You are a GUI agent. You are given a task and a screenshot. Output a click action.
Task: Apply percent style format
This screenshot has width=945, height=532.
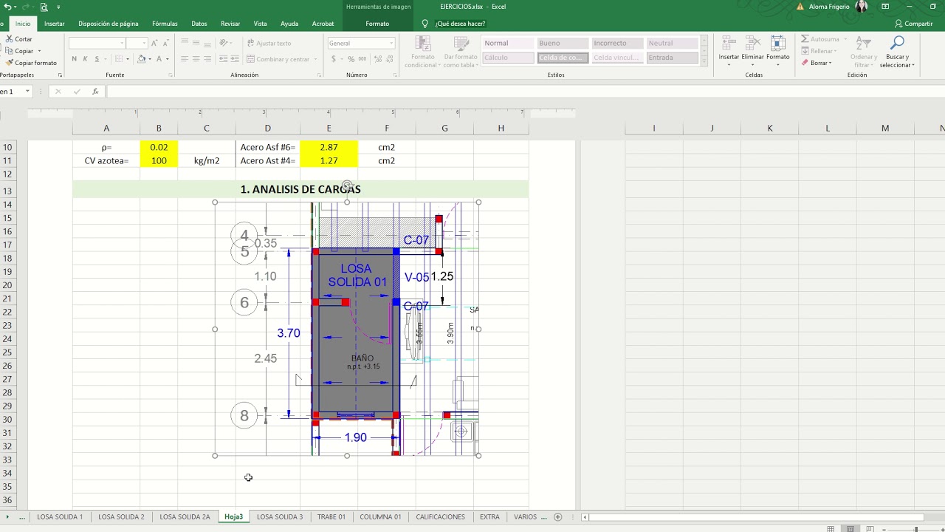coord(351,59)
